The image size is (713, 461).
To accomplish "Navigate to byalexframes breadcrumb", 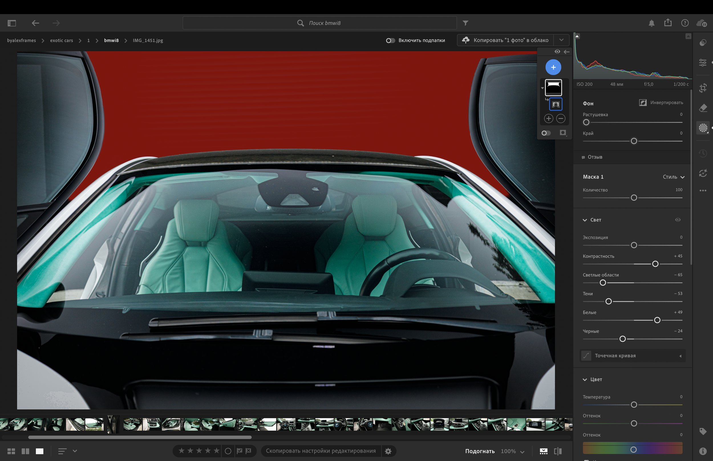I will pos(22,40).
